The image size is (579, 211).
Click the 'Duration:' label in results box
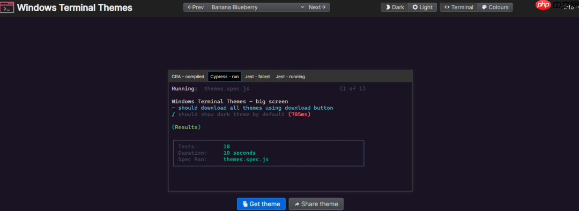tap(193, 153)
